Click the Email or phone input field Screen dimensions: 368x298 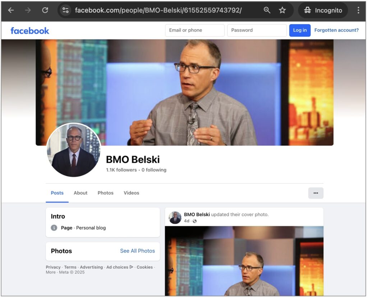pos(194,30)
